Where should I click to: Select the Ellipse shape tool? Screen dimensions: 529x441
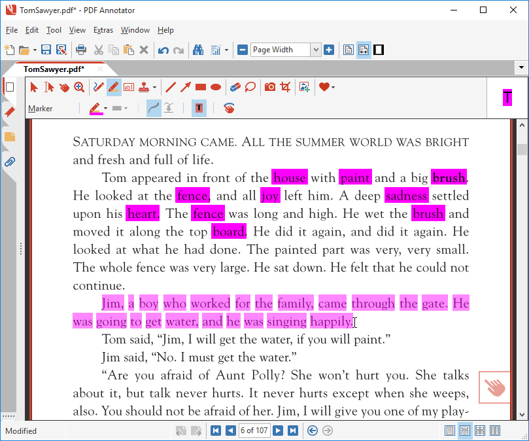pyautogui.click(x=216, y=87)
